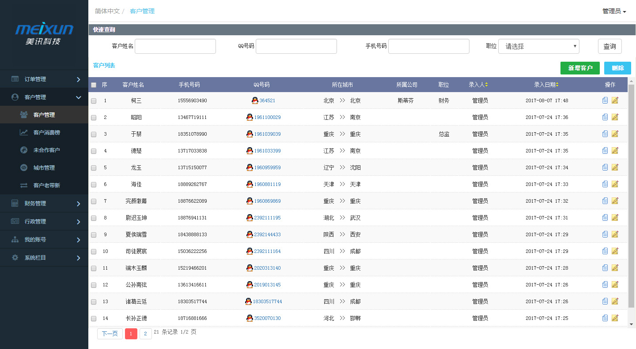Click QQ penguin icon beside 18303517744
The height and width of the screenshot is (349, 636).
(x=248, y=301)
